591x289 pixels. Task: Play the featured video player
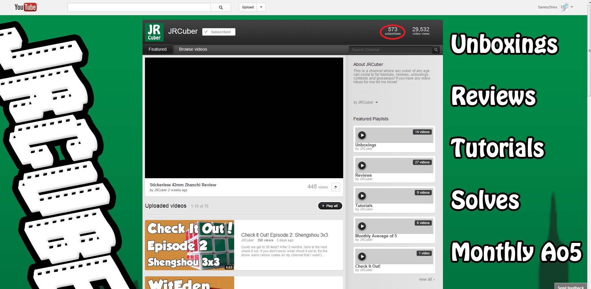click(244, 118)
